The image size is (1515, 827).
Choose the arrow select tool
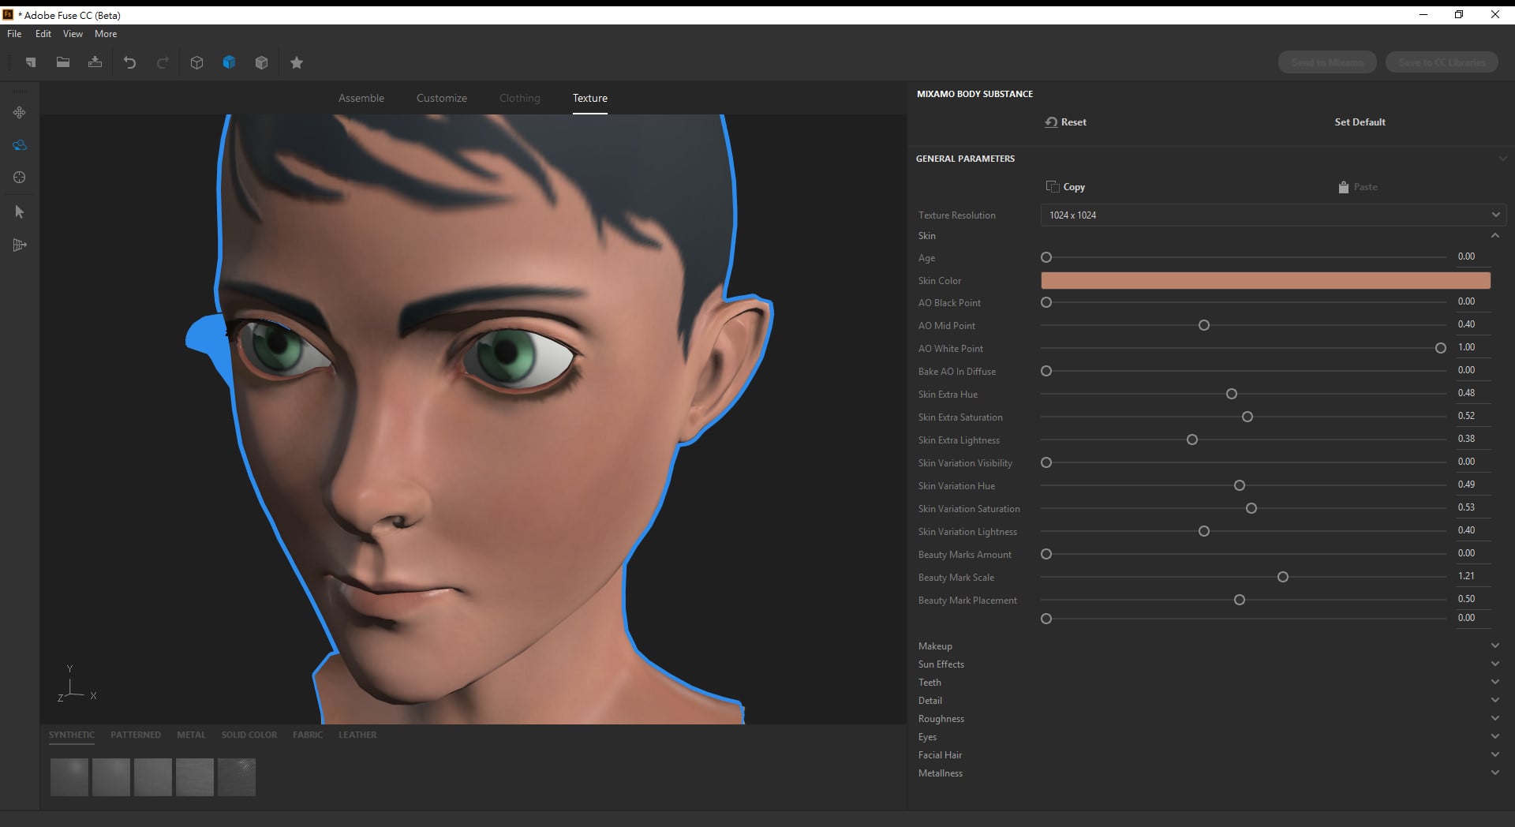coord(20,211)
